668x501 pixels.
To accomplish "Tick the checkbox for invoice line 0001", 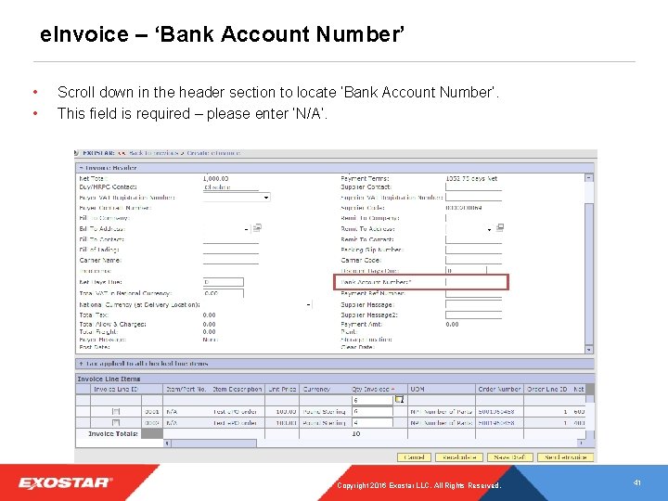I will [x=115, y=412].
